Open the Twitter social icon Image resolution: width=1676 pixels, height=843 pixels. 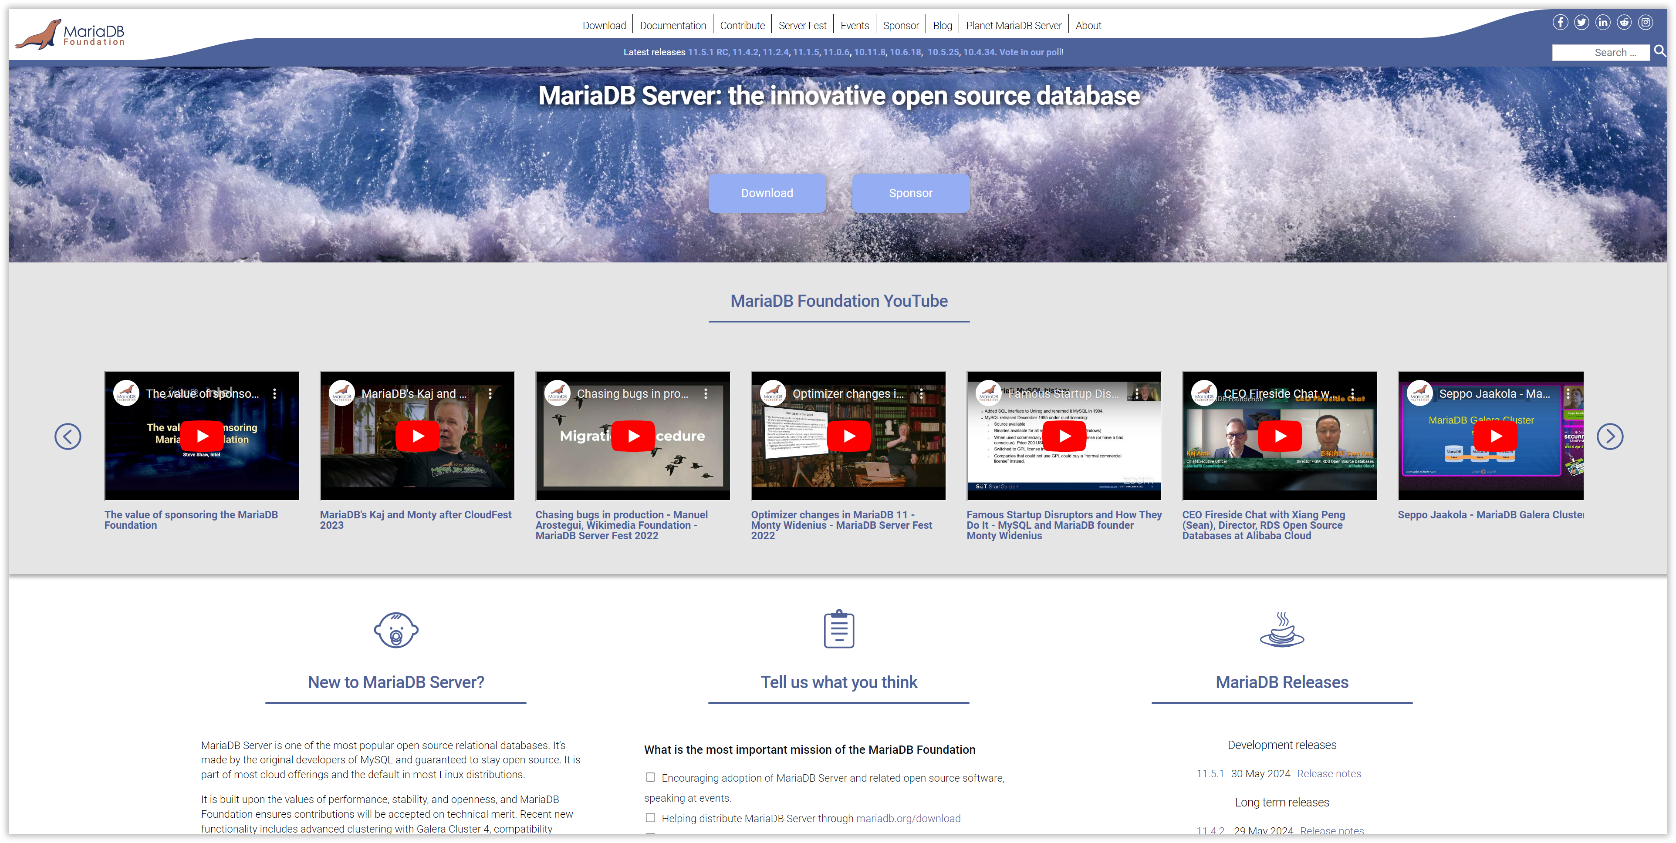pos(1581,23)
